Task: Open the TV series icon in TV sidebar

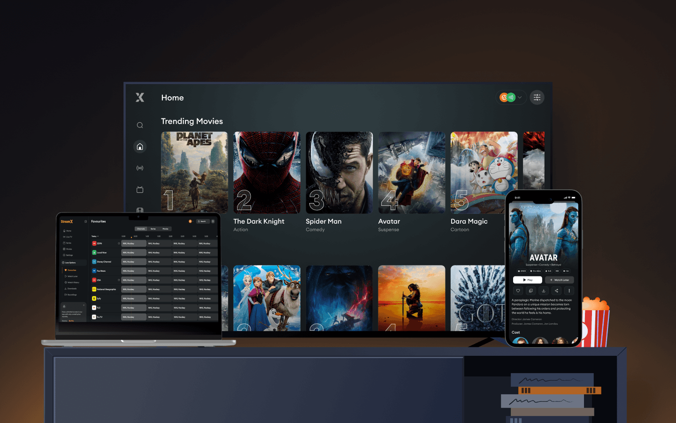Action: point(140,189)
